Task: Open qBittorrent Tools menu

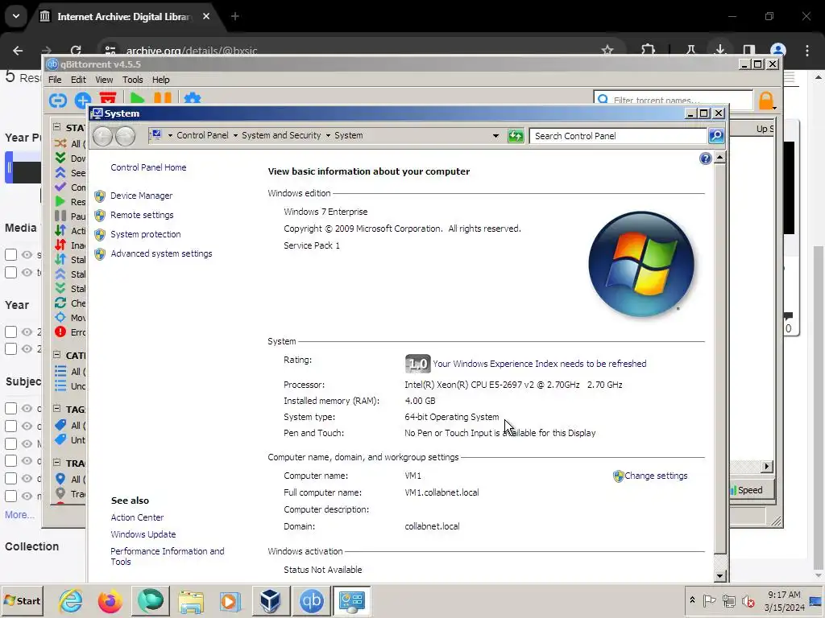Action: click(133, 80)
